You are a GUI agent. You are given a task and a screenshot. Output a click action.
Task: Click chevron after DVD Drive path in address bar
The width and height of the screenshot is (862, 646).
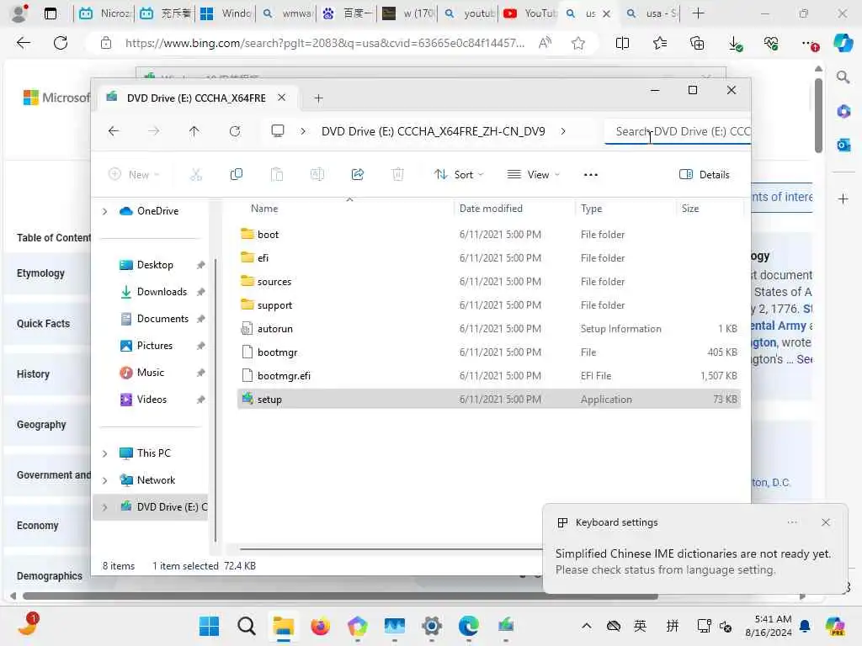[563, 131]
